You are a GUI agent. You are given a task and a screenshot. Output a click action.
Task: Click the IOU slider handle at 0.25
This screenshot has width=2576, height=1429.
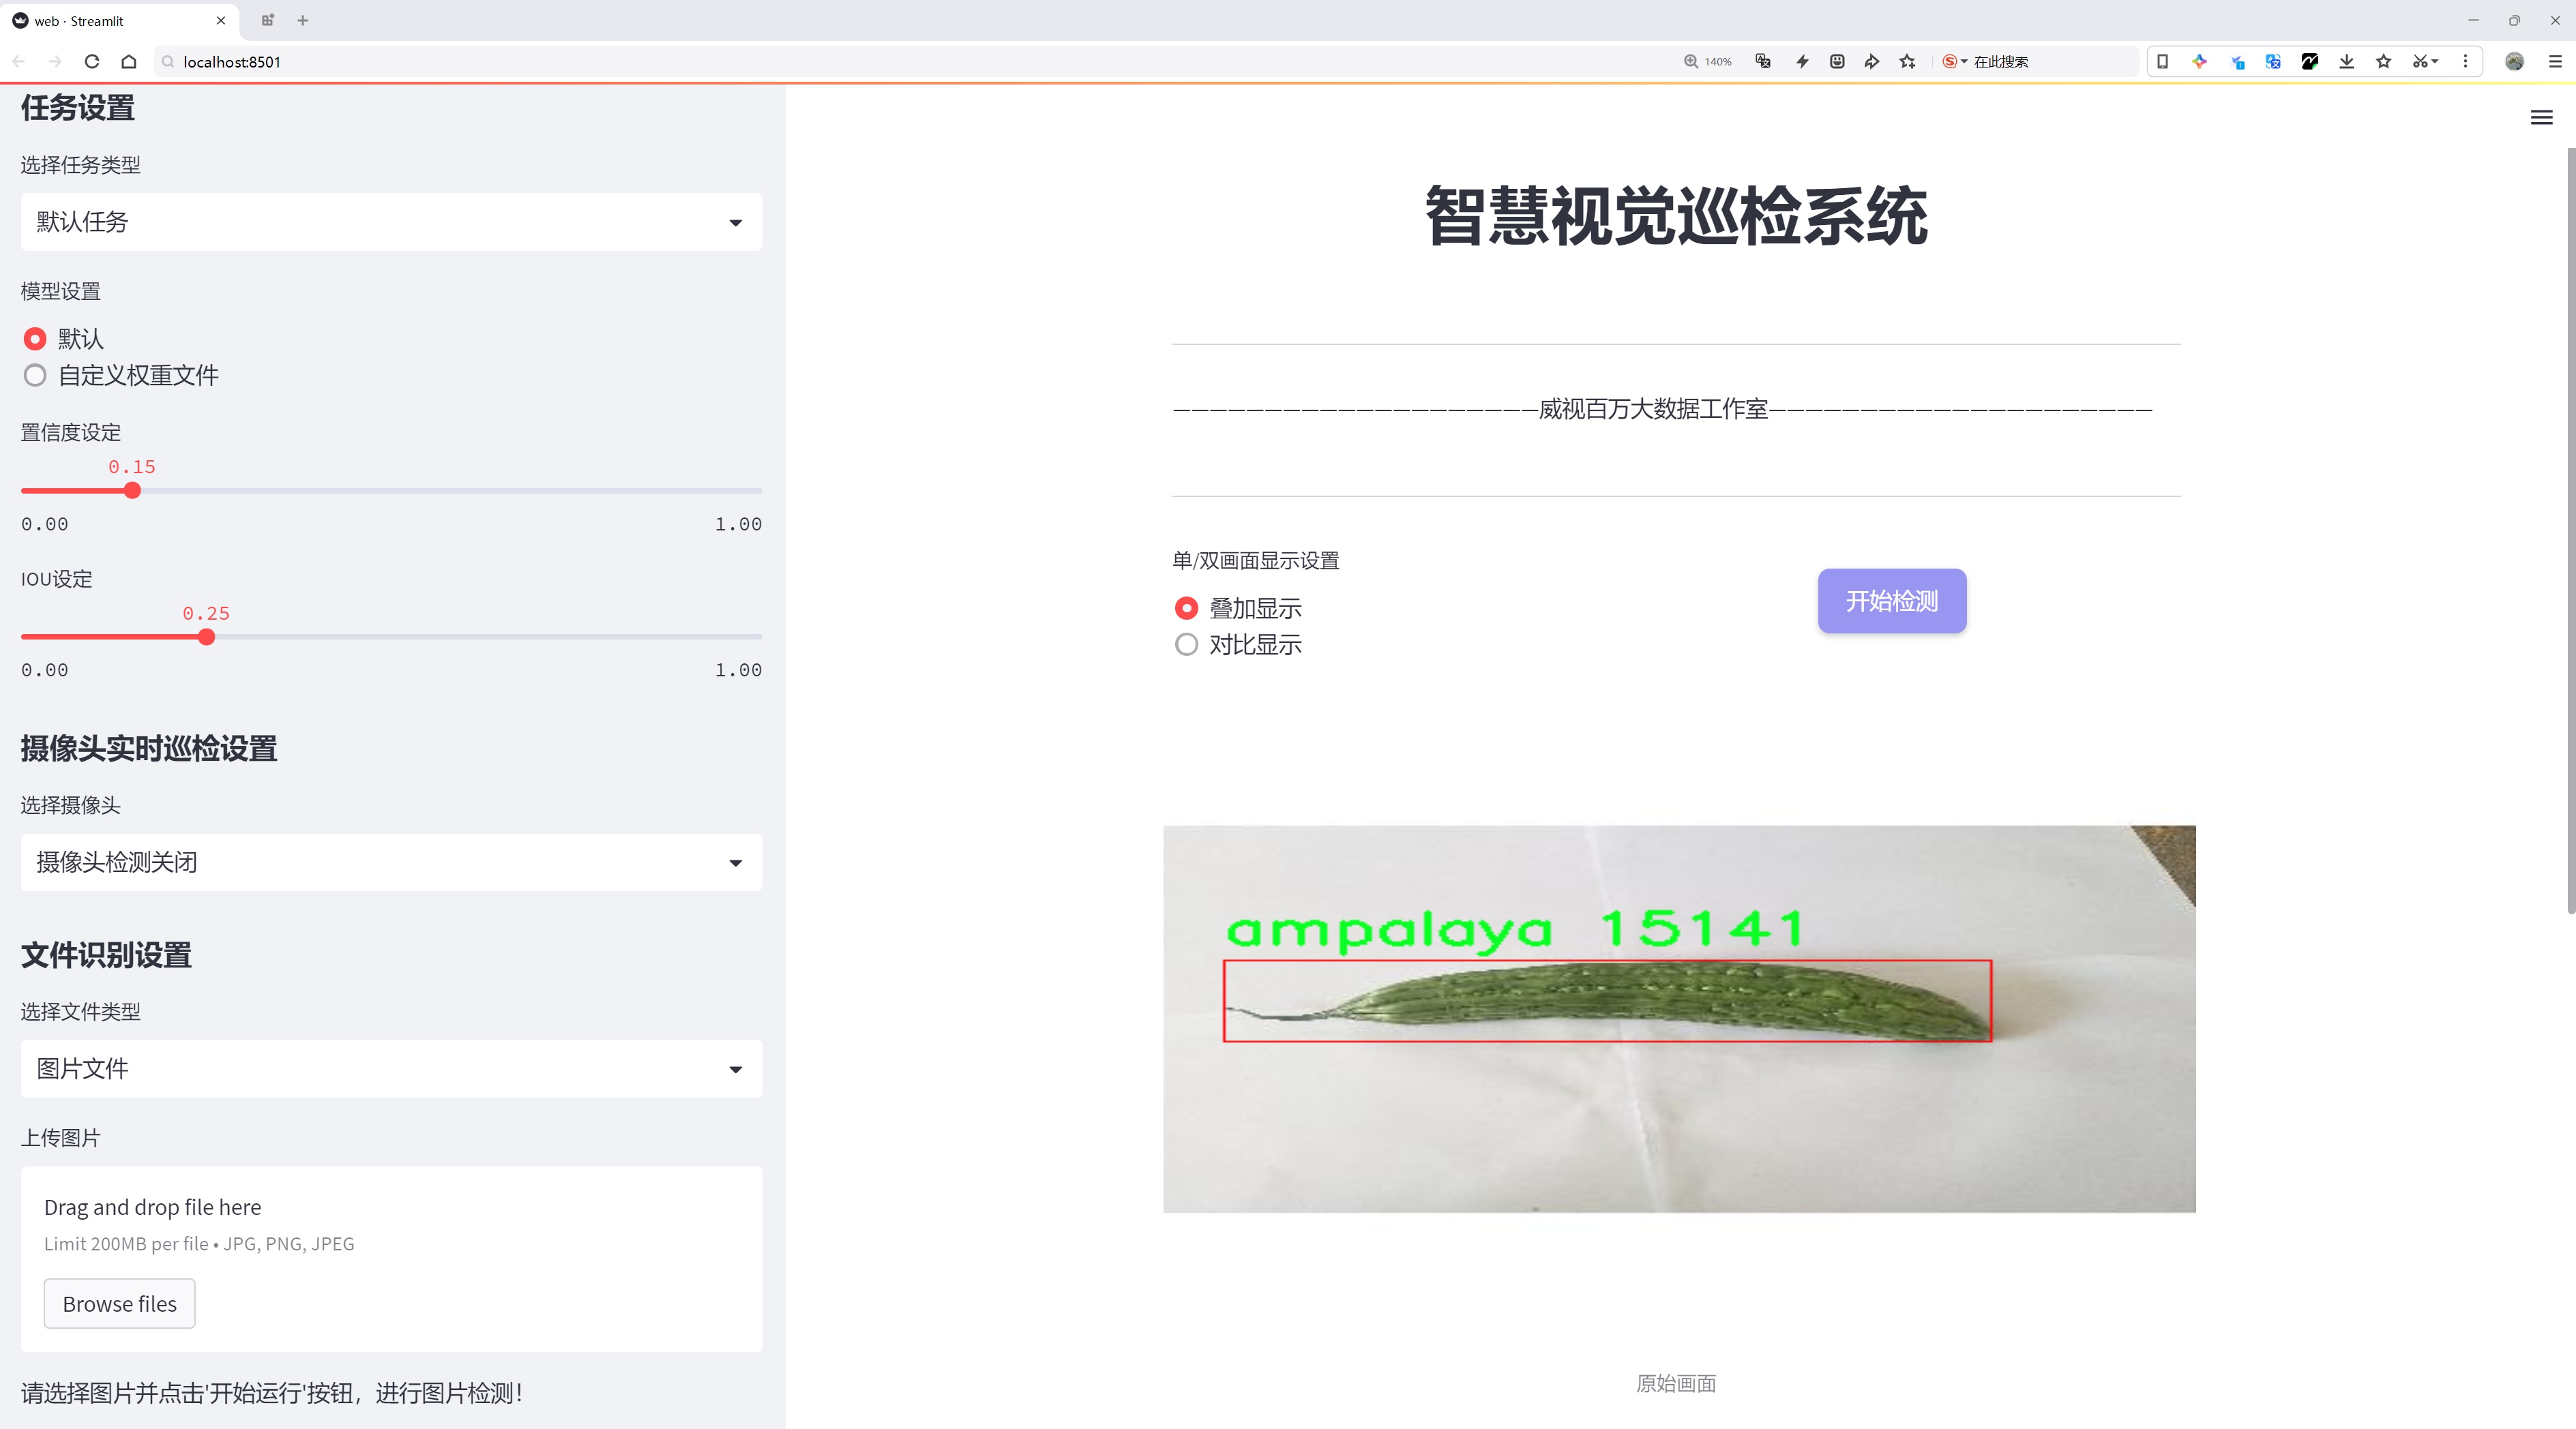tap(206, 637)
